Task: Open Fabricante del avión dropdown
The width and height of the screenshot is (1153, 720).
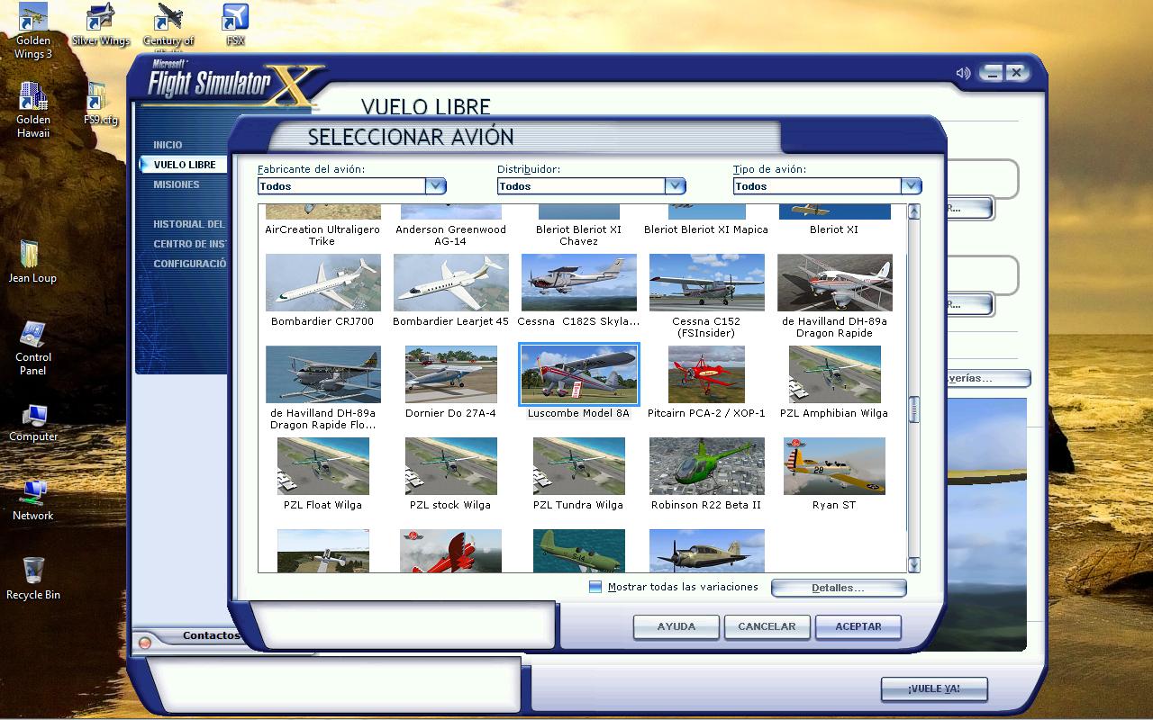Action: click(x=351, y=185)
